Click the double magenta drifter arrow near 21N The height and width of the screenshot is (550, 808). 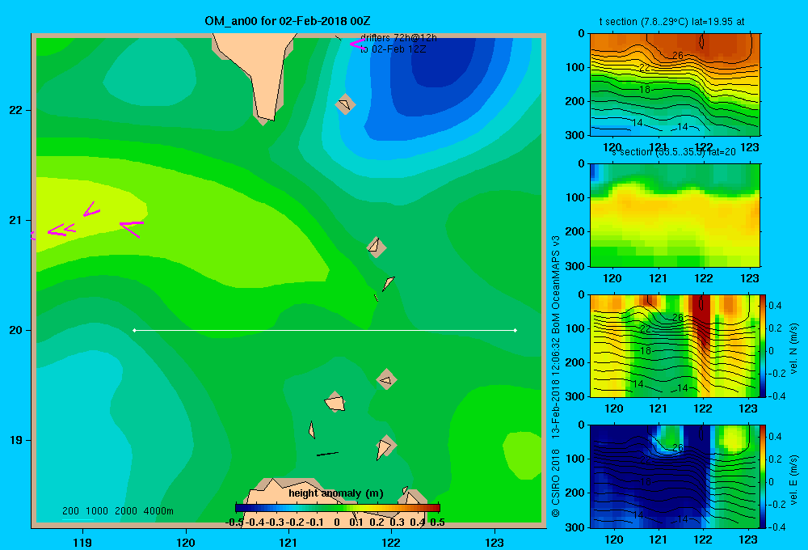[62, 230]
